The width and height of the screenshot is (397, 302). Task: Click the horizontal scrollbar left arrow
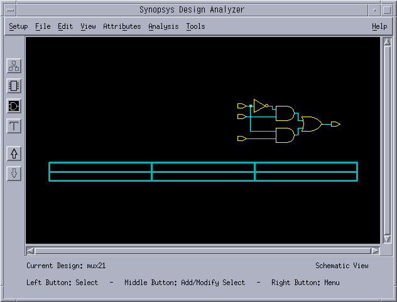coord(30,251)
